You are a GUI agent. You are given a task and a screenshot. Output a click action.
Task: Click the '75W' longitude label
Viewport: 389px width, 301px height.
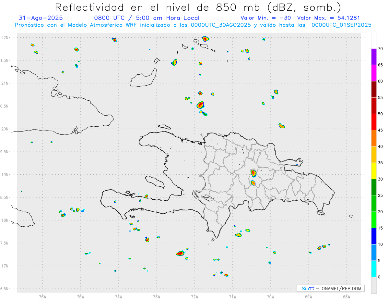[x=81, y=296]
